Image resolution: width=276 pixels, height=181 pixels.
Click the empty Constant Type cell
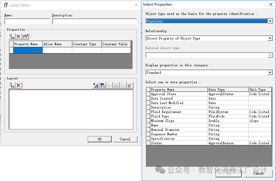(87, 50)
